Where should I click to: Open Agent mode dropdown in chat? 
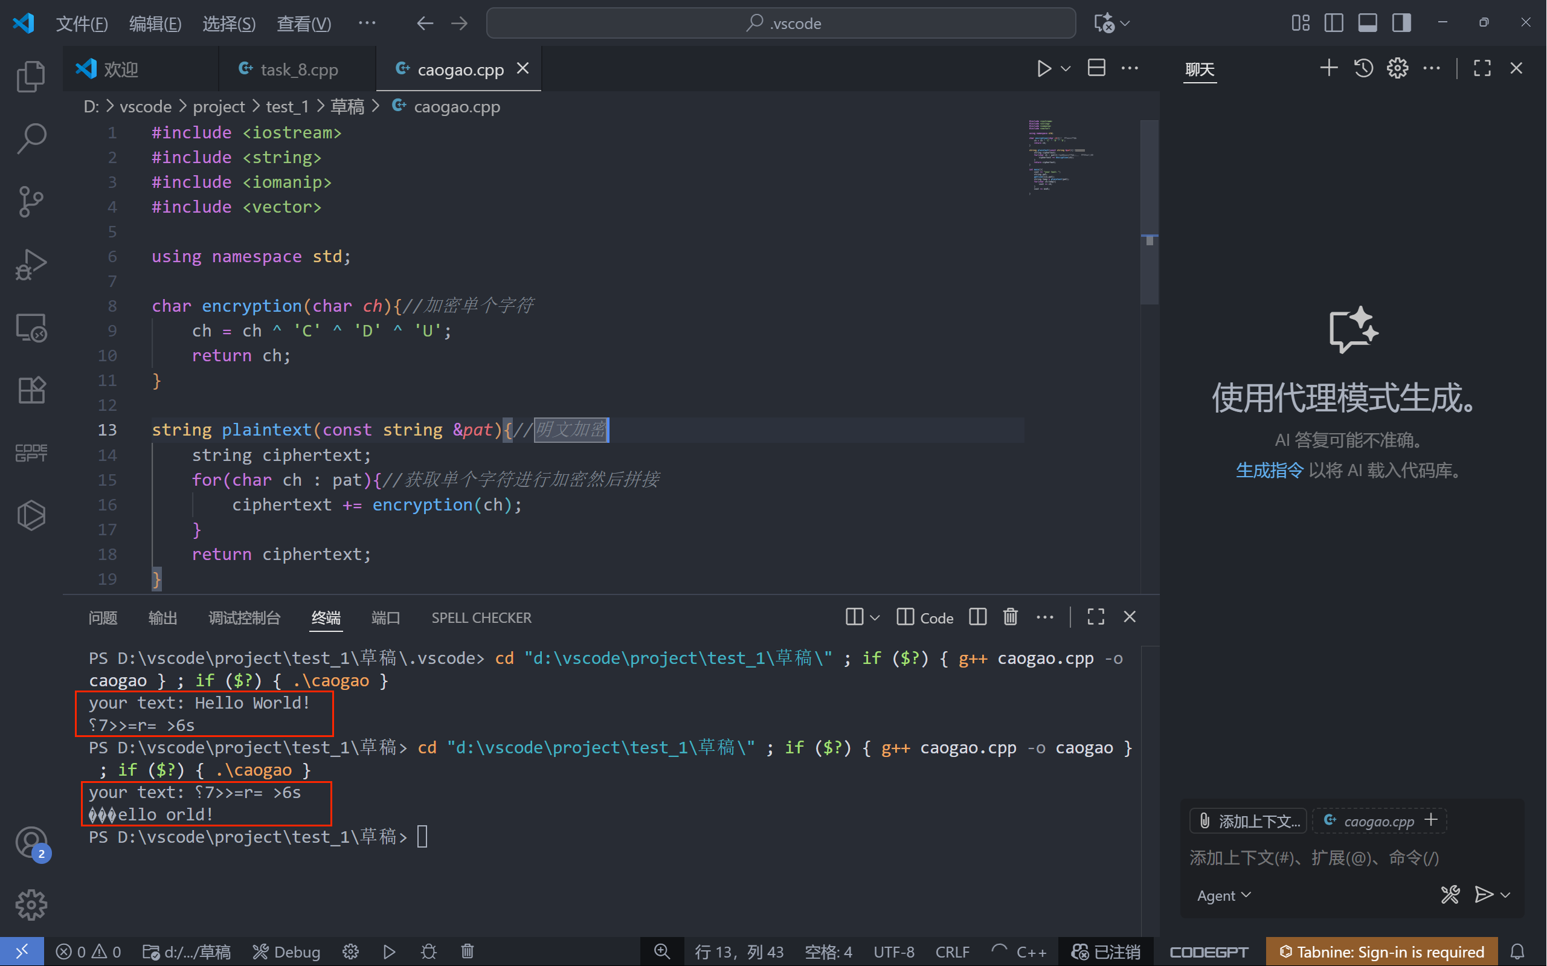point(1223,895)
